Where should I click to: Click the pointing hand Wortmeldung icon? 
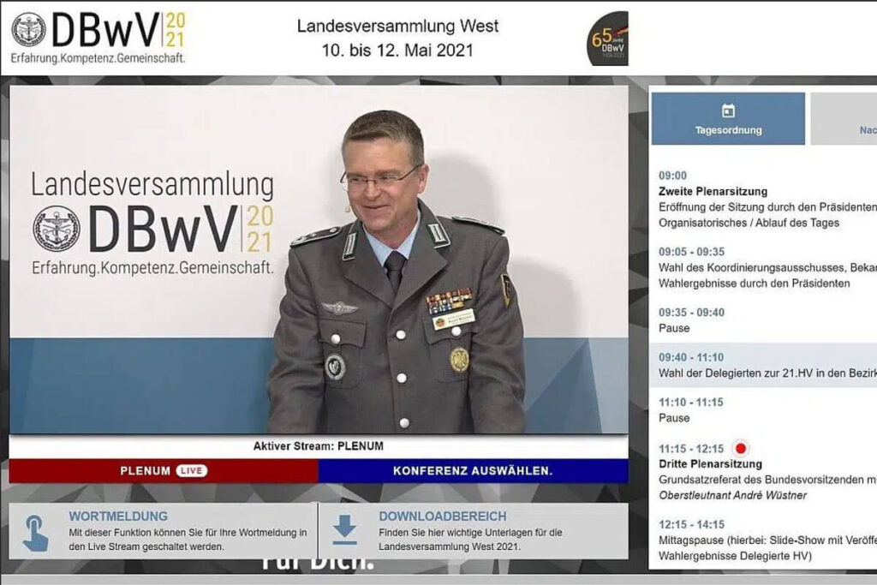tap(36, 534)
